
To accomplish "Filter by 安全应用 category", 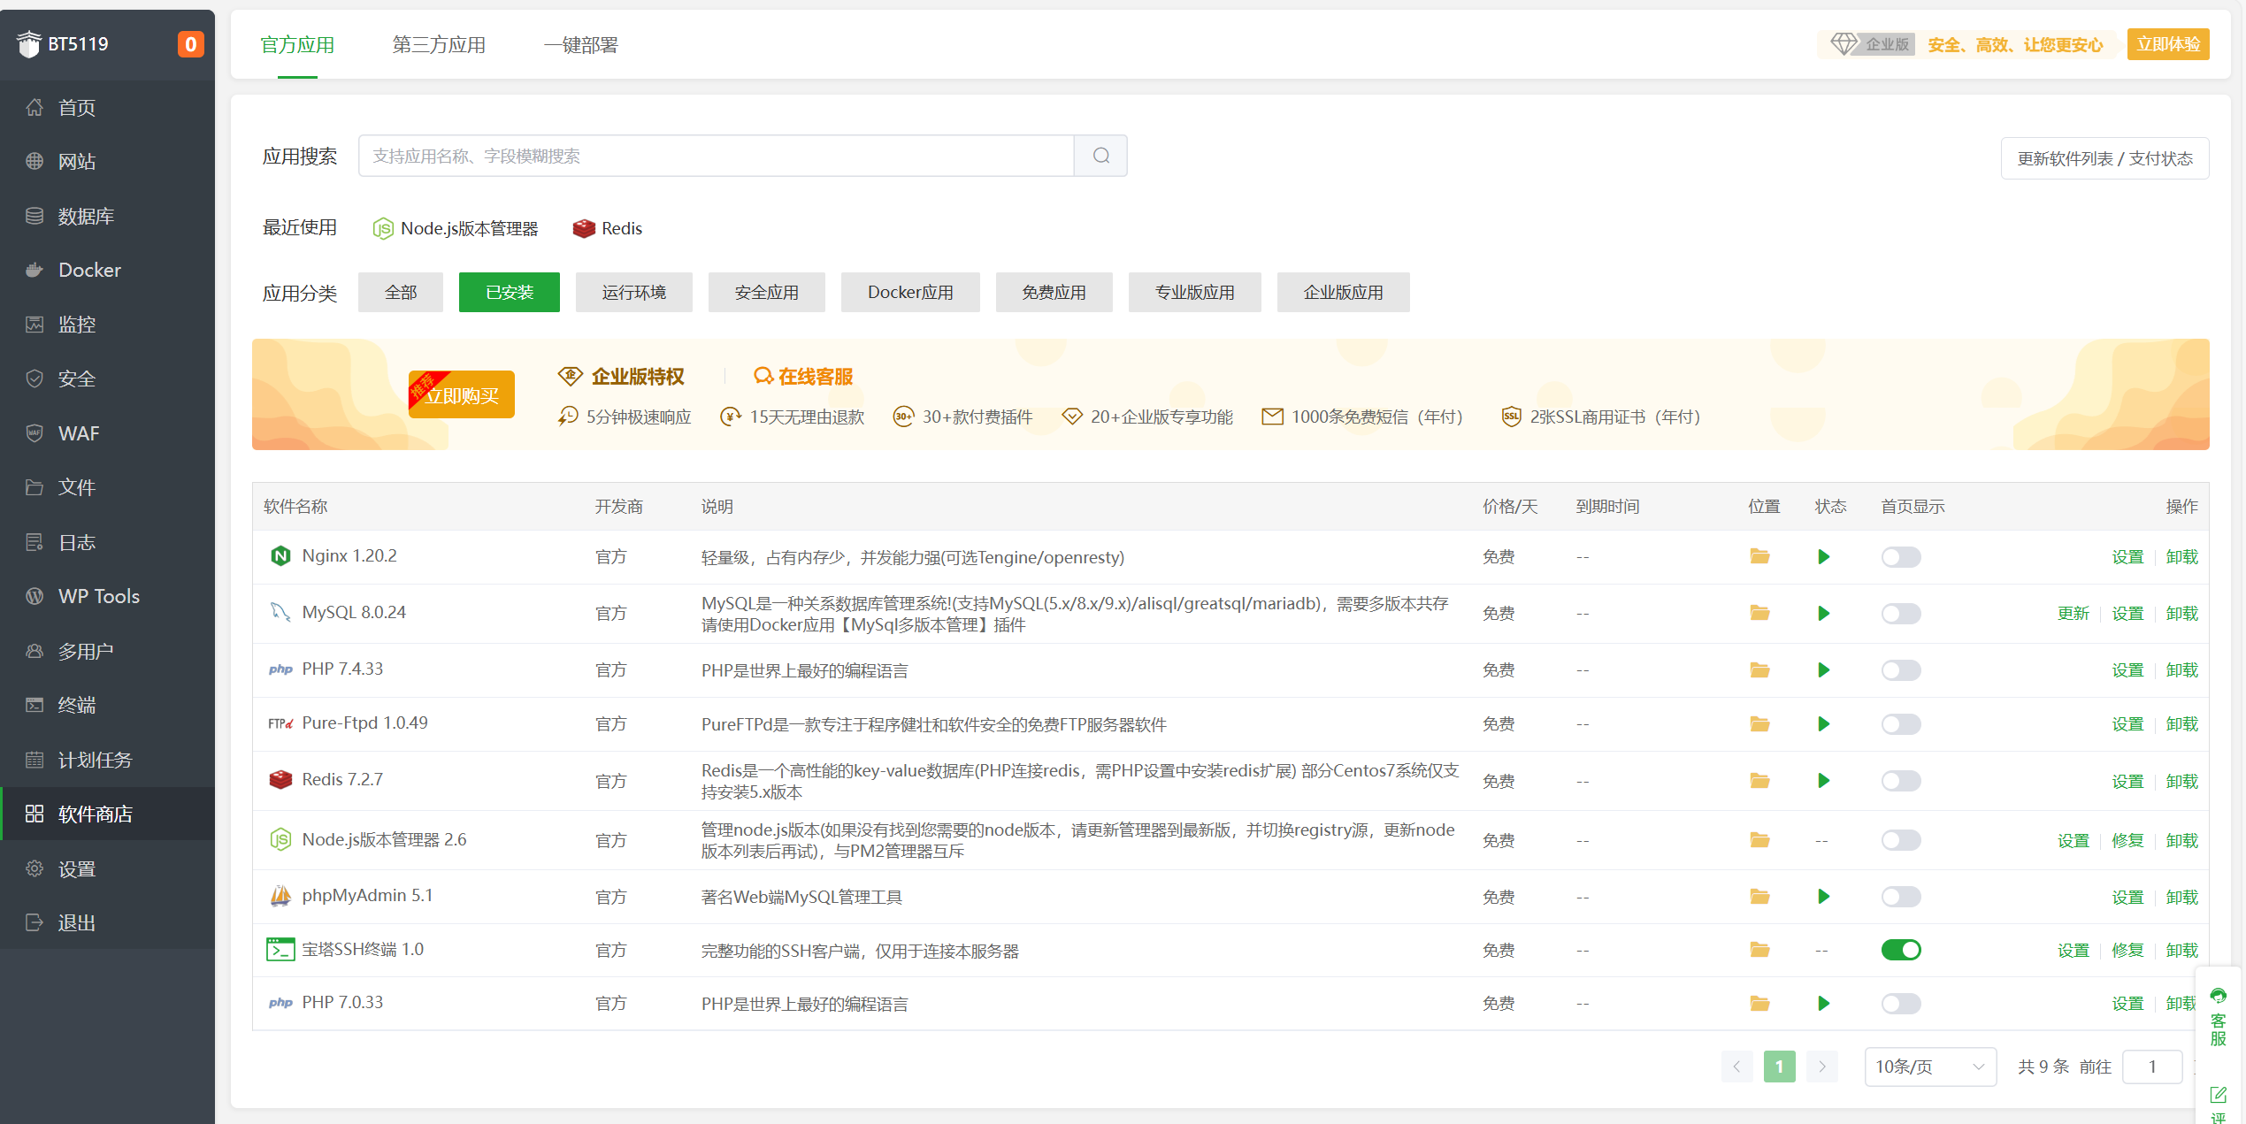I will point(767,292).
